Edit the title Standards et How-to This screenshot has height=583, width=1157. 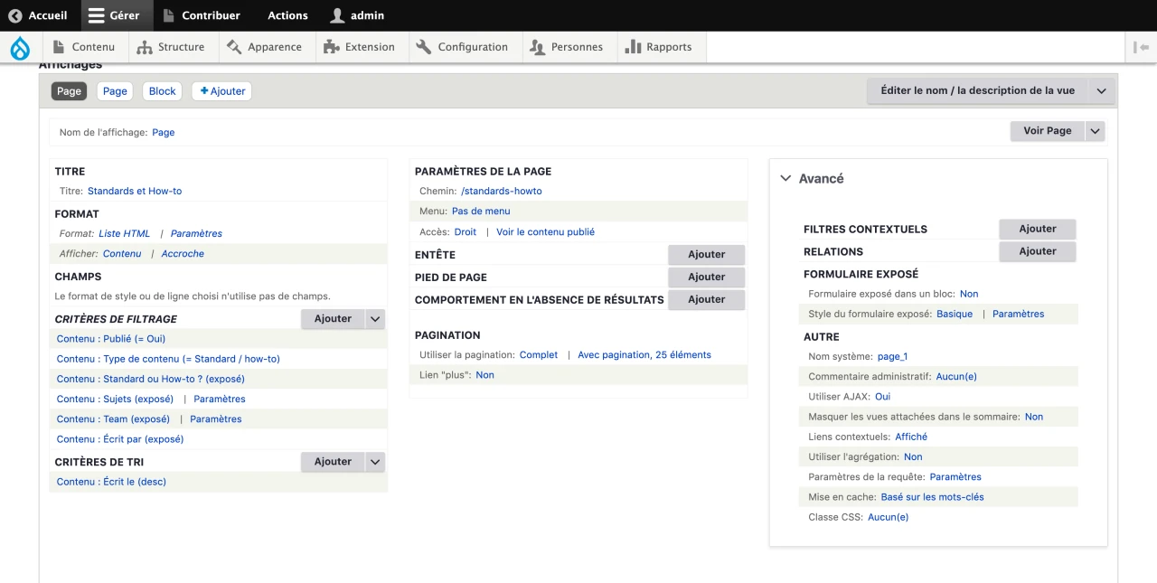tap(135, 192)
